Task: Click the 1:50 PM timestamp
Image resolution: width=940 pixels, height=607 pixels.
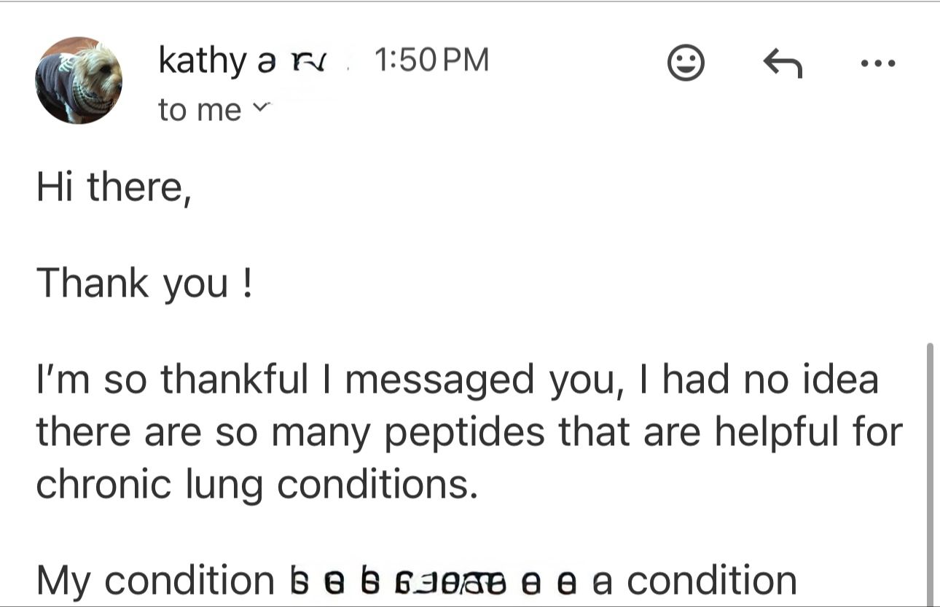Action: [x=431, y=60]
